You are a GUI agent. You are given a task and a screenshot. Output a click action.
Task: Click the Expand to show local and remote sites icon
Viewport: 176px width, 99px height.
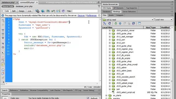(x=139, y=23)
